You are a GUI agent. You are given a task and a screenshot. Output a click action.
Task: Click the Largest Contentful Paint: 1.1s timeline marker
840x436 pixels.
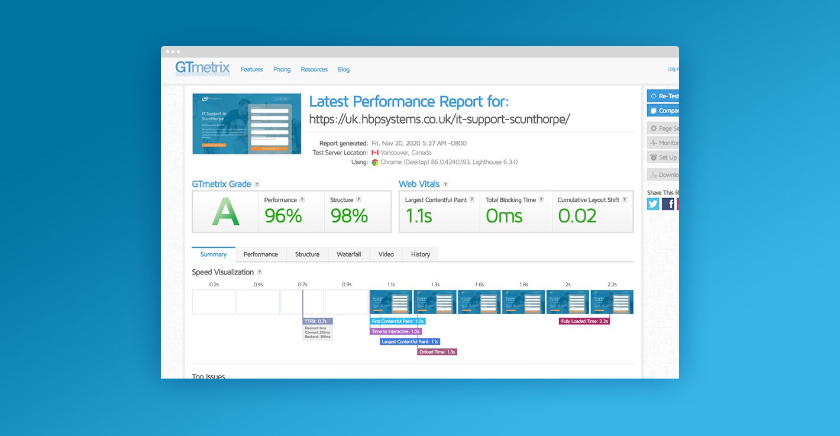pos(410,341)
